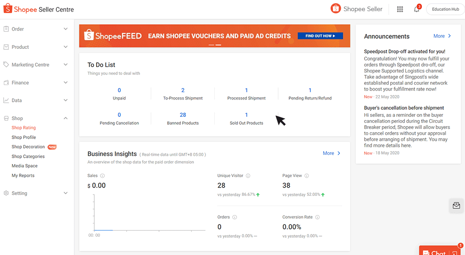Open the floating inbox mail icon
Viewport: 465px width, 255px height.
457,205
